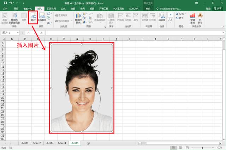Click the 联机图片 (Online Pictures) icon
Viewport: 226px width, 150px height.
(42, 17)
